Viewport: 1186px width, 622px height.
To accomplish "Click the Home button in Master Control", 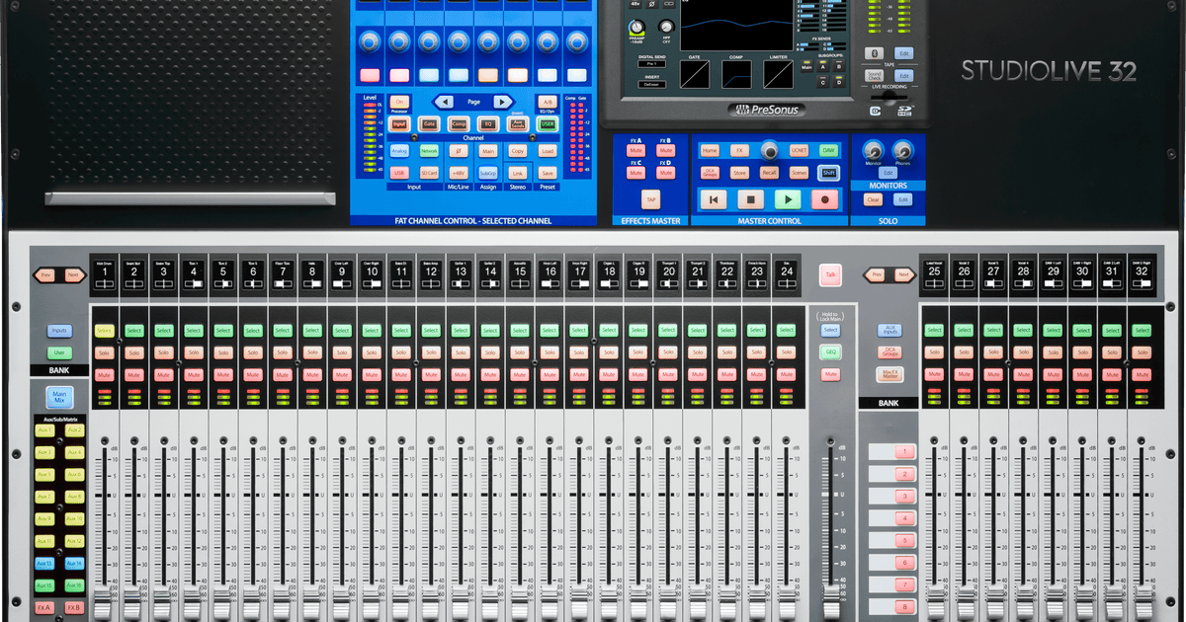I will 710,150.
